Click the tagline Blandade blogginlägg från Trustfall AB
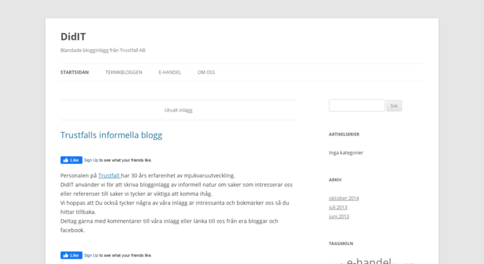 [x=103, y=51]
